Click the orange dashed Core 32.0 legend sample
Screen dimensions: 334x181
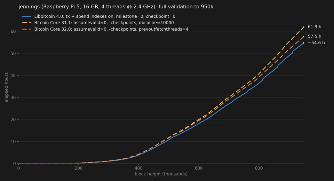27,29
